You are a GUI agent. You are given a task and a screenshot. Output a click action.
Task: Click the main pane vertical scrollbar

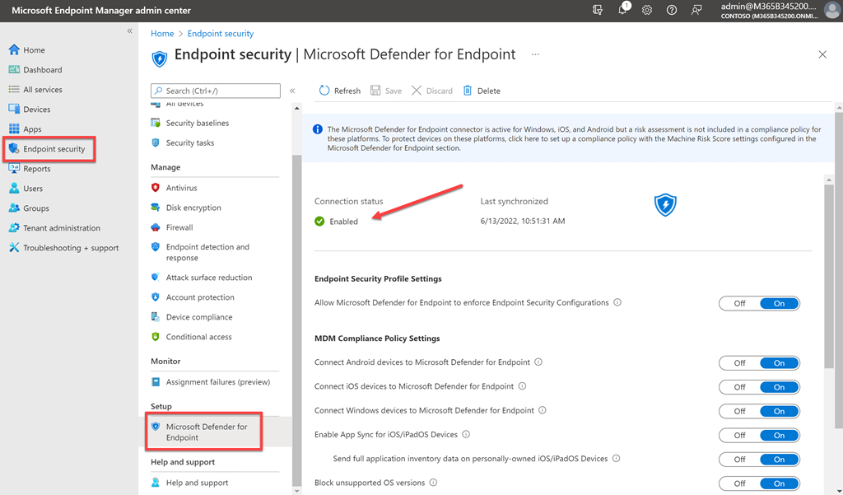click(x=838, y=247)
